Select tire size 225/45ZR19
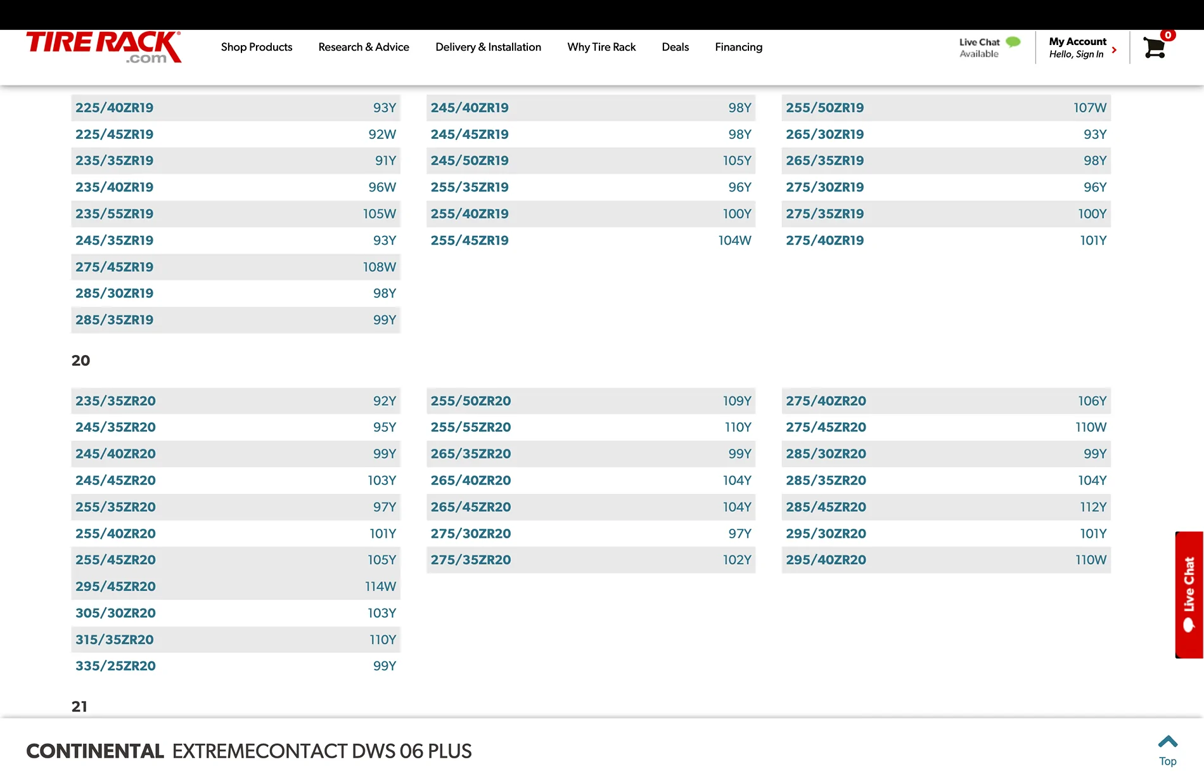Screen dimensions: 1204x783 click(x=236, y=134)
